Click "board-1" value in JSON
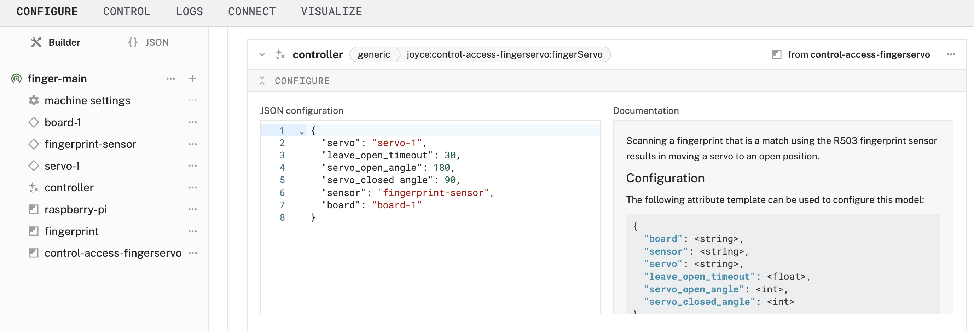Viewport: 974px width, 331px height. pos(396,205)
